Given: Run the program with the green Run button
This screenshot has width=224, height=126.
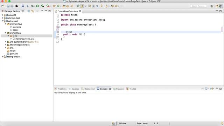Looking at the screenshot, I should (37, 6).
